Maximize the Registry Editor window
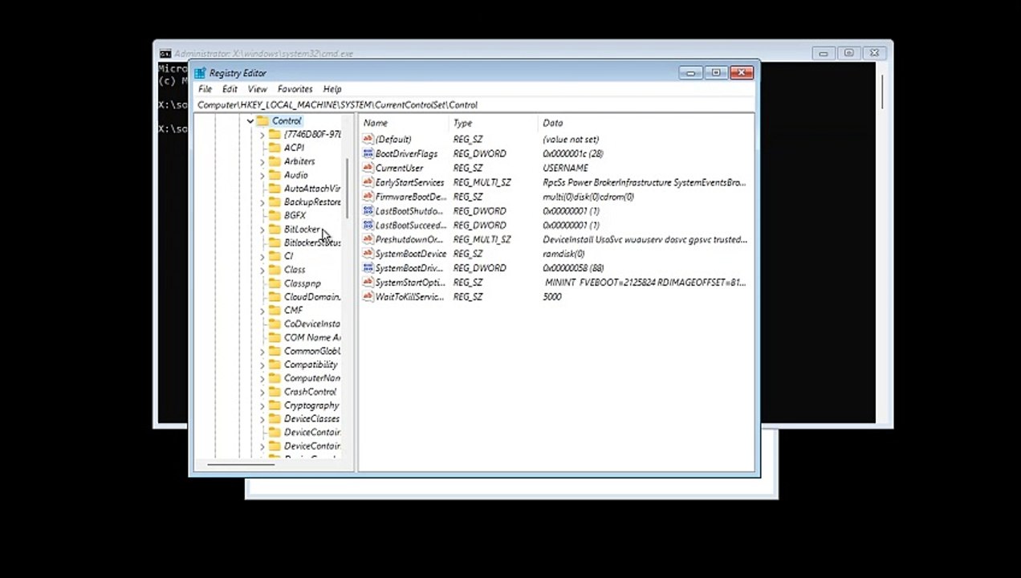 tap(716, 73)
